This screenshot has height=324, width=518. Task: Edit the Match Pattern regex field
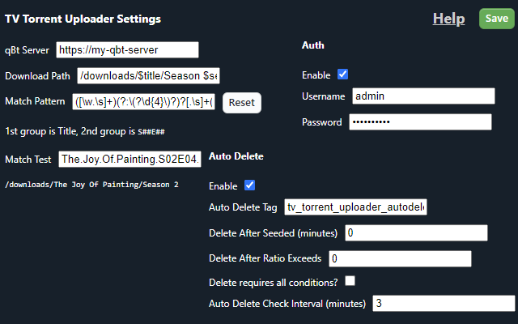pos(144,102)
